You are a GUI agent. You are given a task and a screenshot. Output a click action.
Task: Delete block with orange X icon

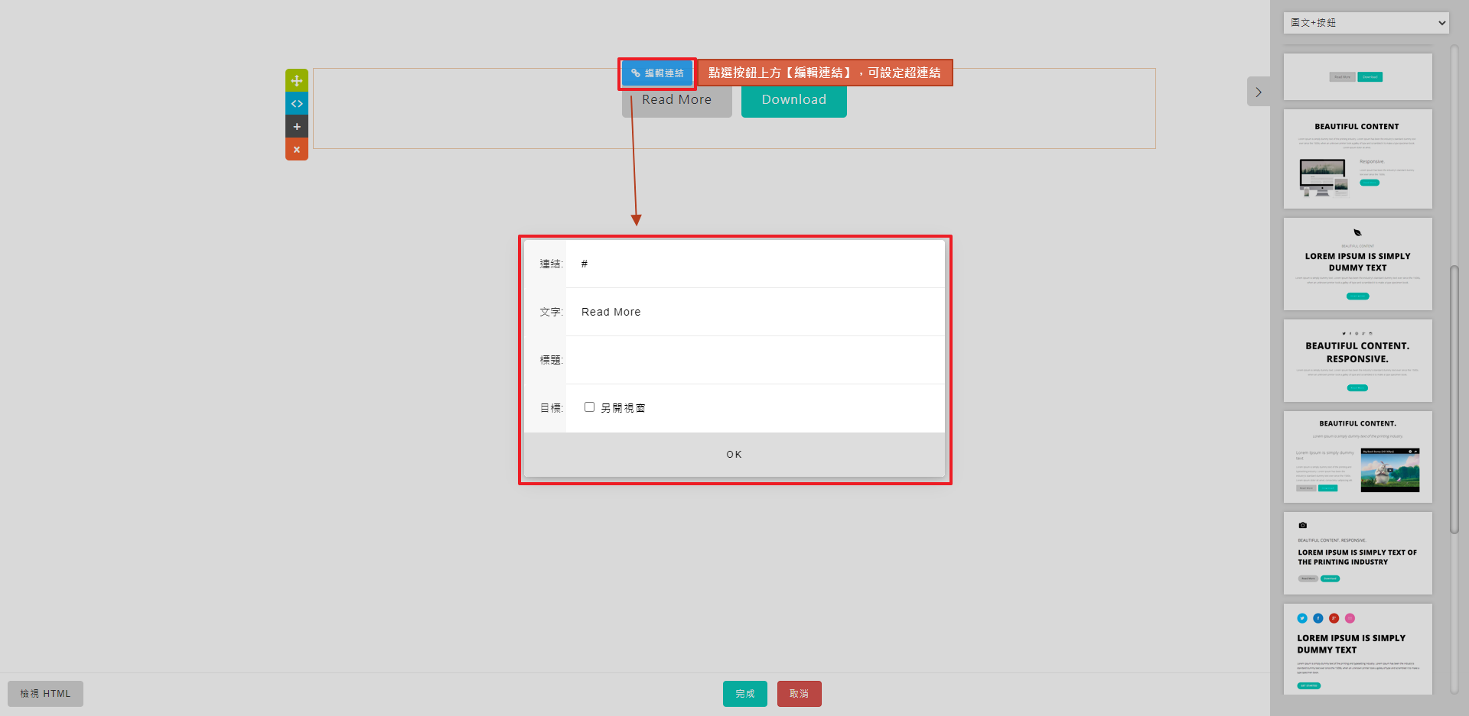pos(297,149)
